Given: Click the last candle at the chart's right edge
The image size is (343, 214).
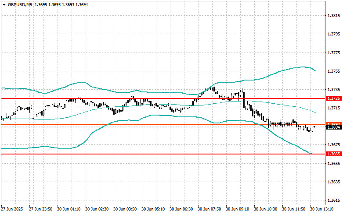Looking at the screenshot, I should coord(314,126).
